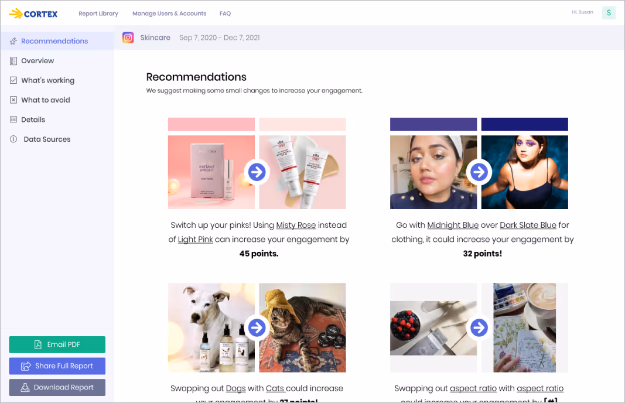This screenshot has width=625, height=403.
Task: Click the 32 points! text
Action: (482, 254)
